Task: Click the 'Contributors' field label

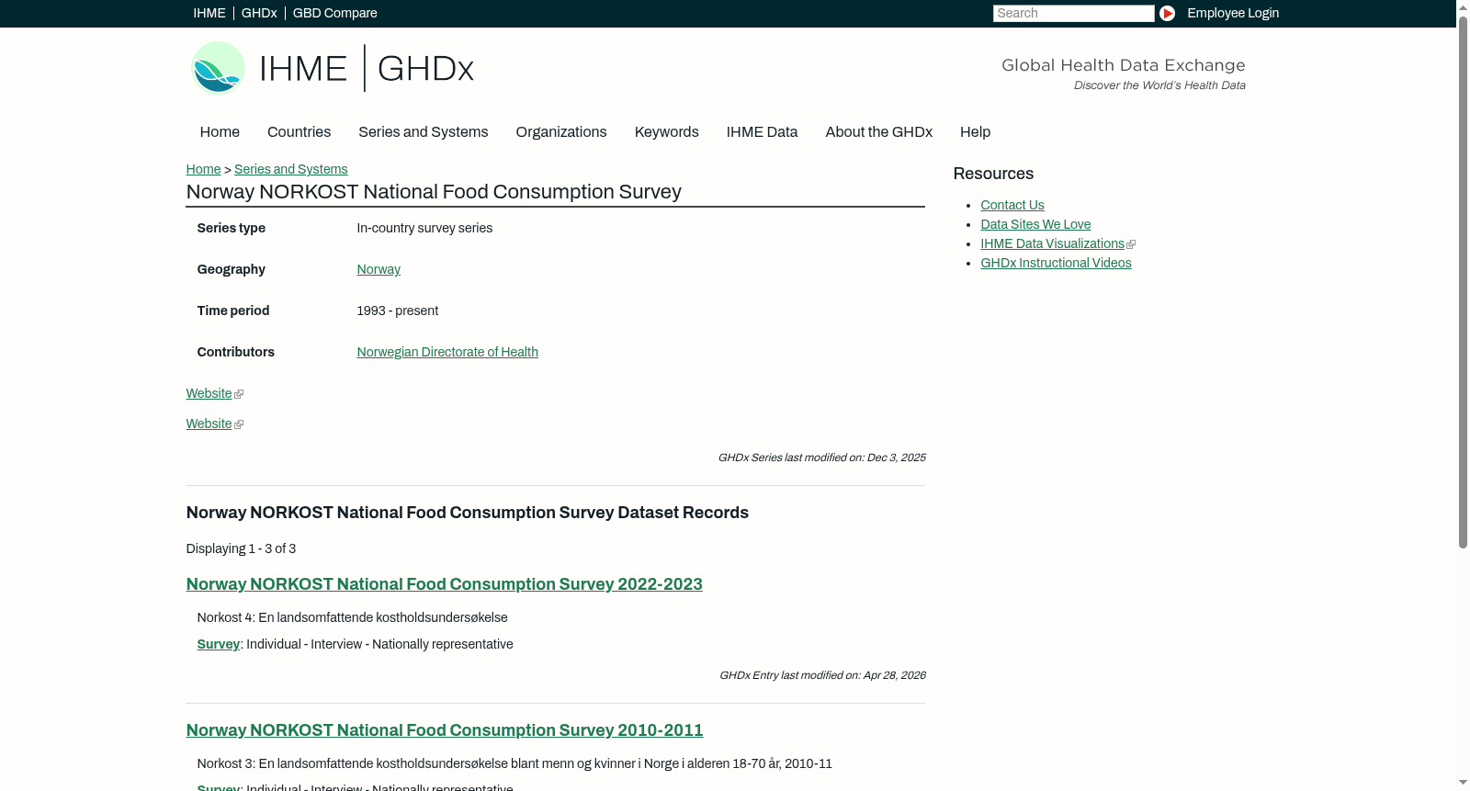Action: click(x=236, y=352)
